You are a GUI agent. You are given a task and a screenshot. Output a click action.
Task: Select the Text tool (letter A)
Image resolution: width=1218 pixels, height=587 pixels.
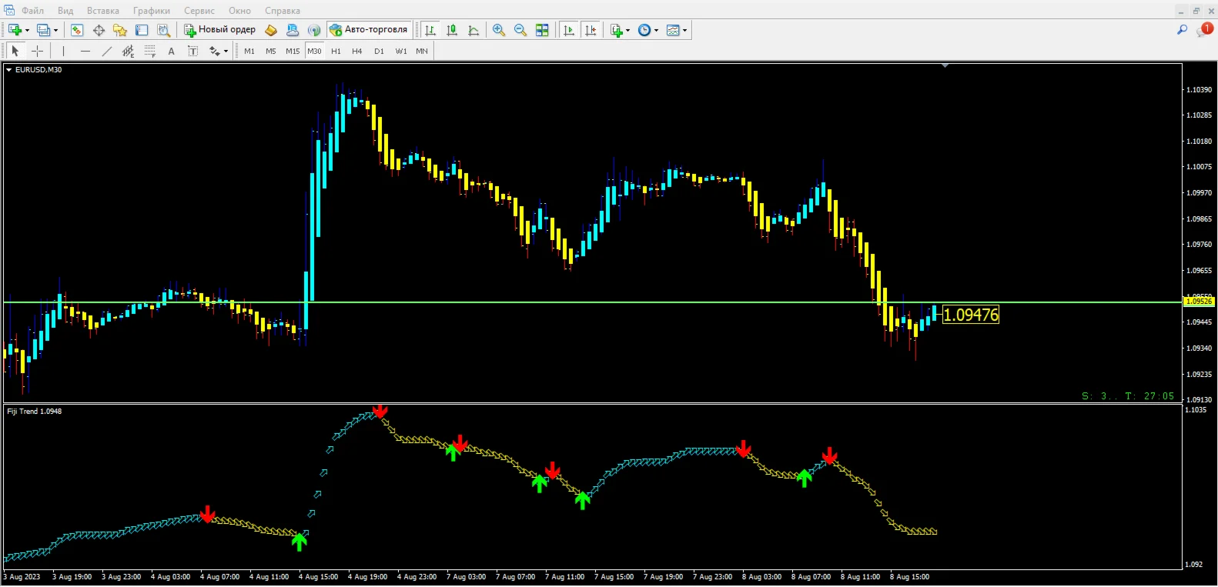click(x=171, y=51)
